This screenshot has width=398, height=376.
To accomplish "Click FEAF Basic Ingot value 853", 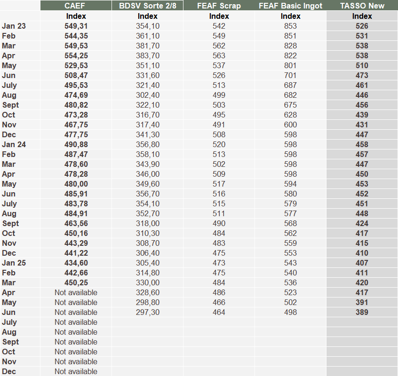I will [x=290, y=26].
